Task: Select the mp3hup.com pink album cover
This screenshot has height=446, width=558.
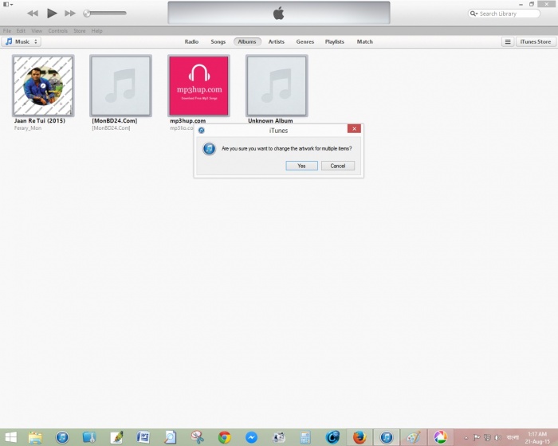Action: 199,86
